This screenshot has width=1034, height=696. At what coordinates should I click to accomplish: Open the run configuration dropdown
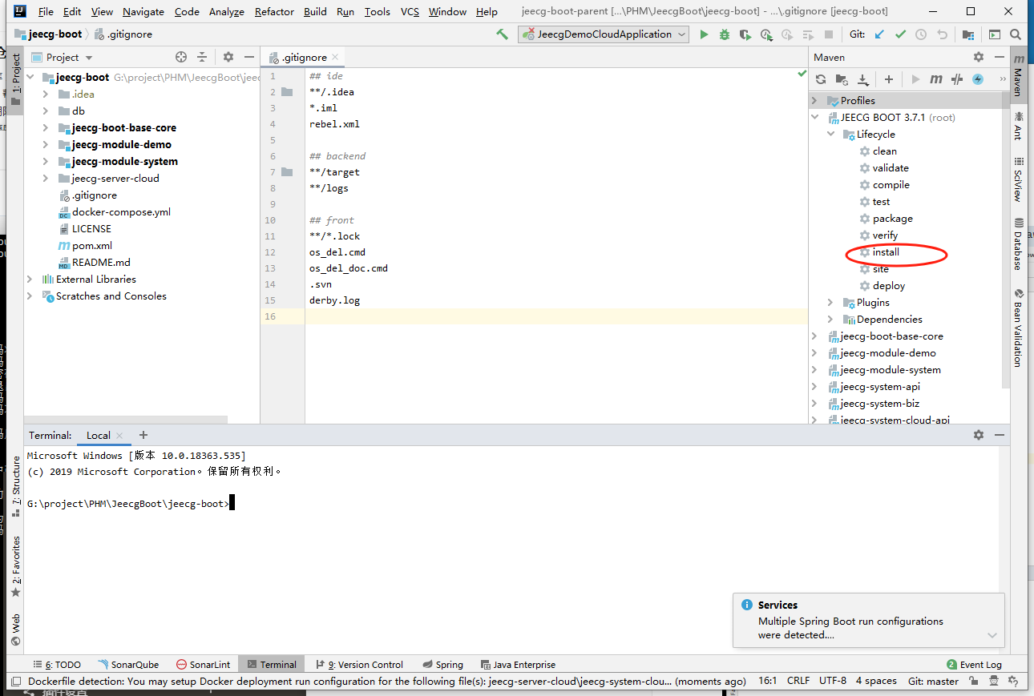pos(604,34)
